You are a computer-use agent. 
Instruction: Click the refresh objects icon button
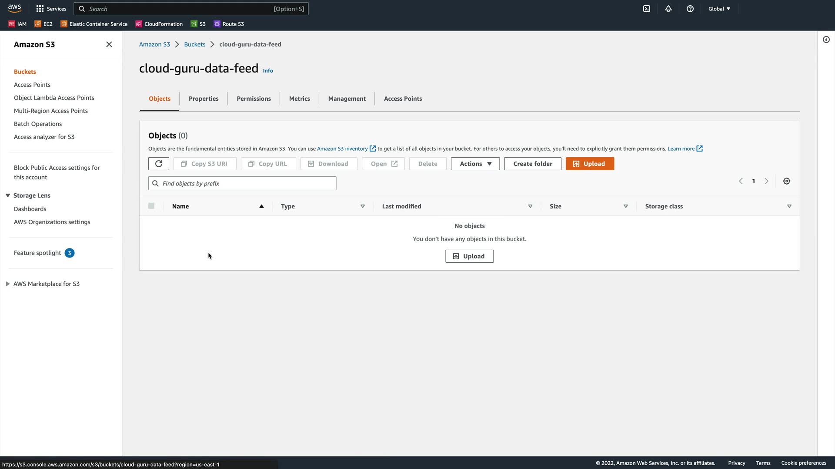pyautogui.click(x=158, y=164)
